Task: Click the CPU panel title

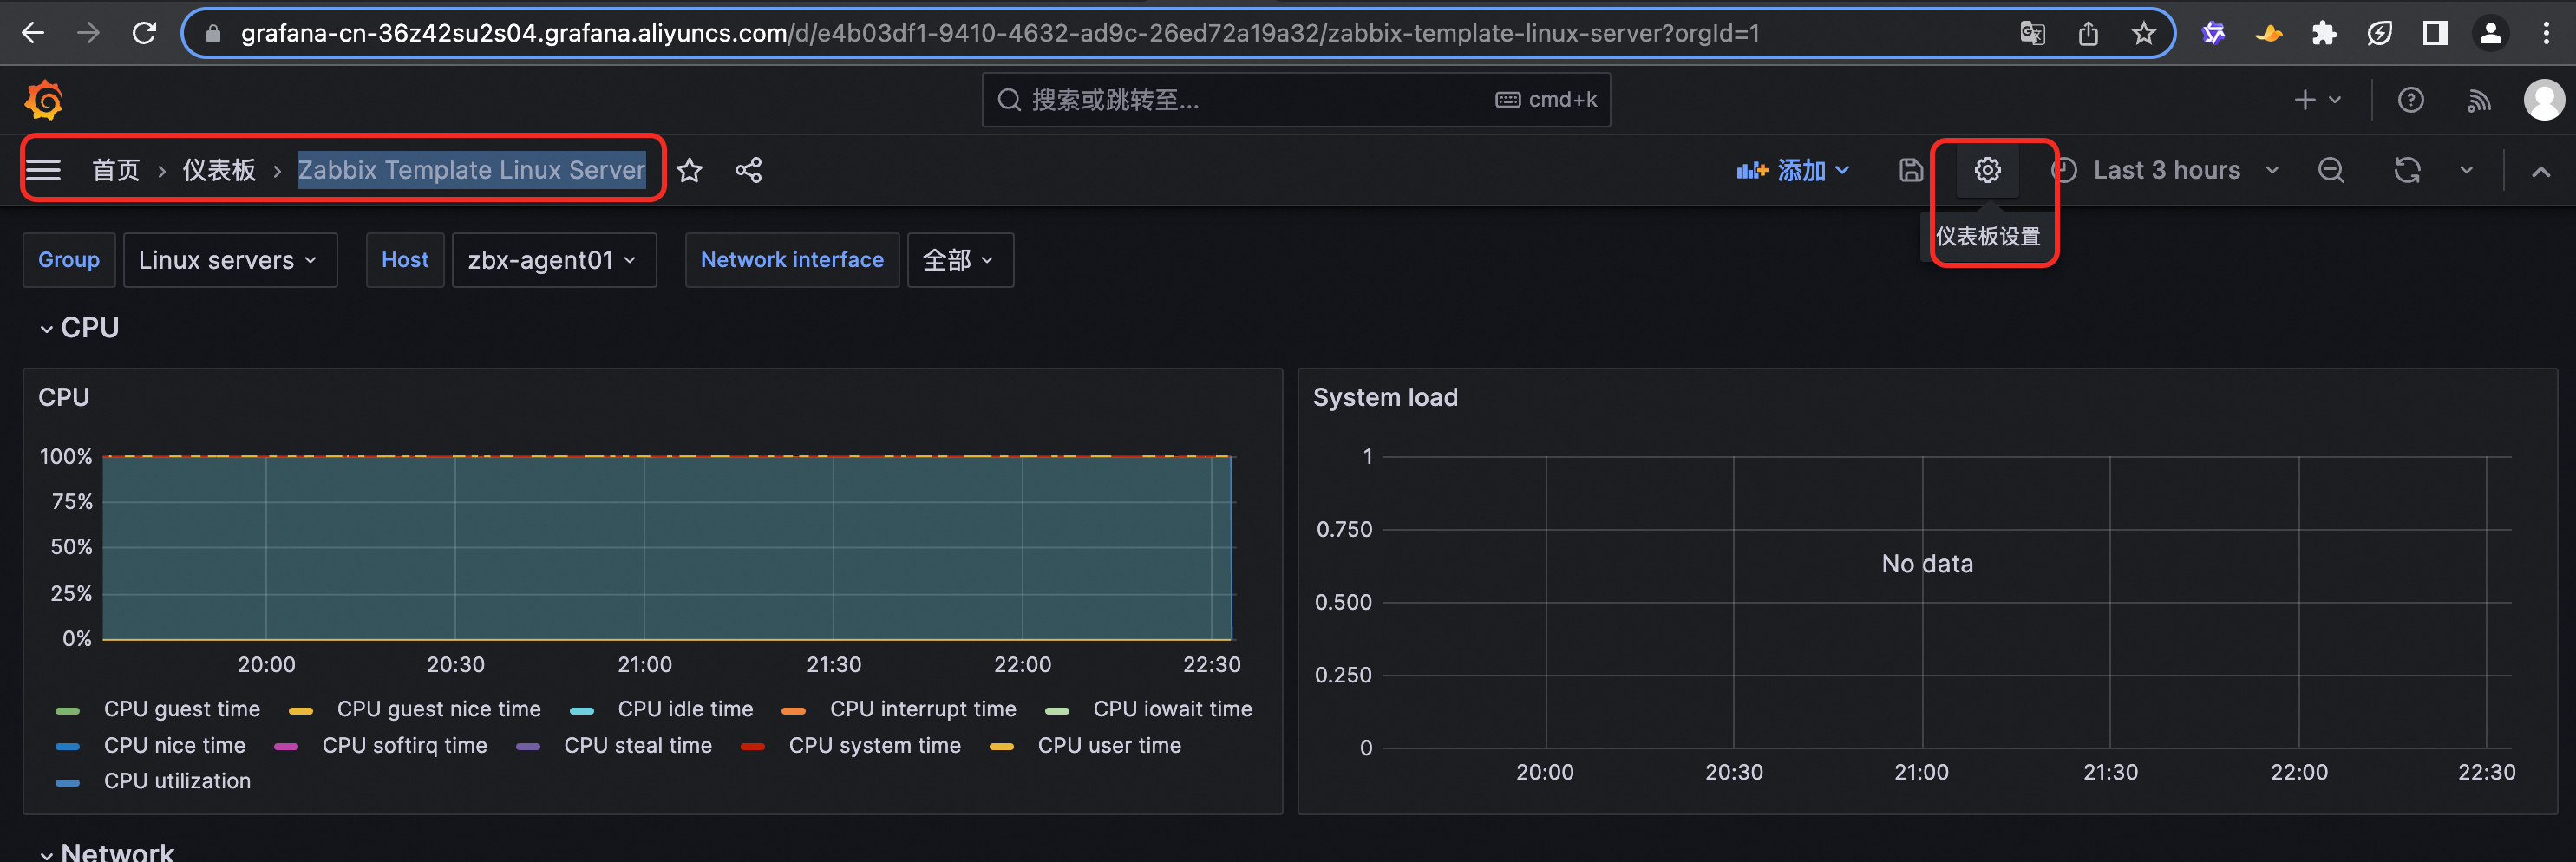Action: coord(64,397)
